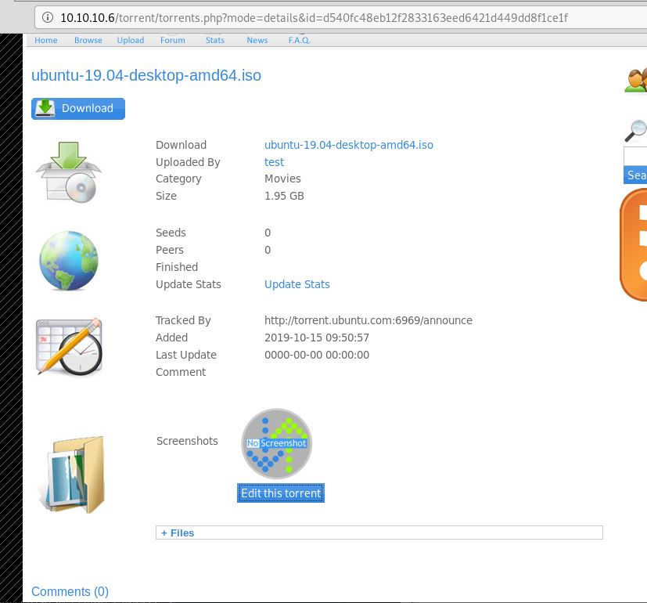This screenshot has height=603, width=647.
Task: Click the tracker URL torrent.ubuntu.com announce
Action: coord(368,320)
